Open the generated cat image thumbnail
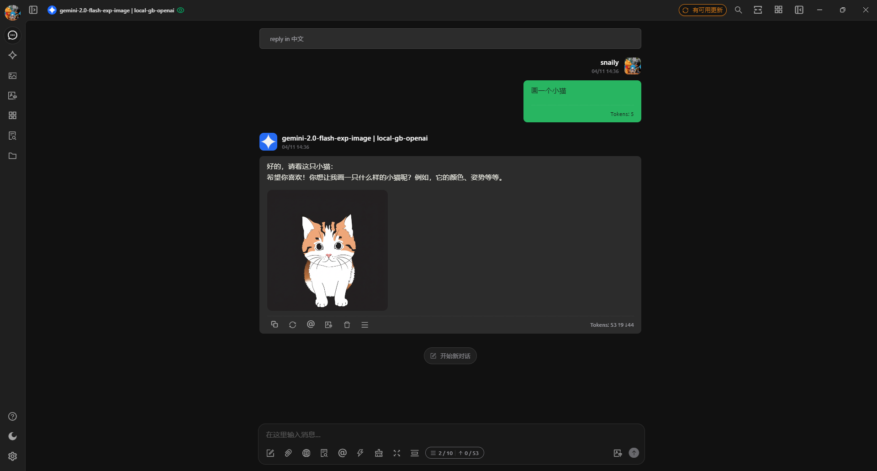877x471 pixels. pos(328,251)
